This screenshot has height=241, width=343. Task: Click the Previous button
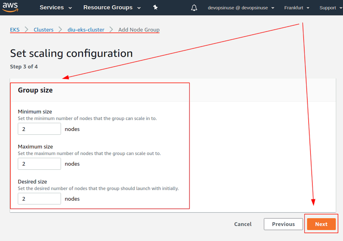click(283, 224)
